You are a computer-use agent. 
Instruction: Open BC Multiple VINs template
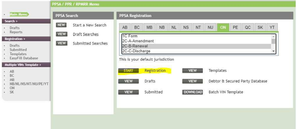click(12, 76)
